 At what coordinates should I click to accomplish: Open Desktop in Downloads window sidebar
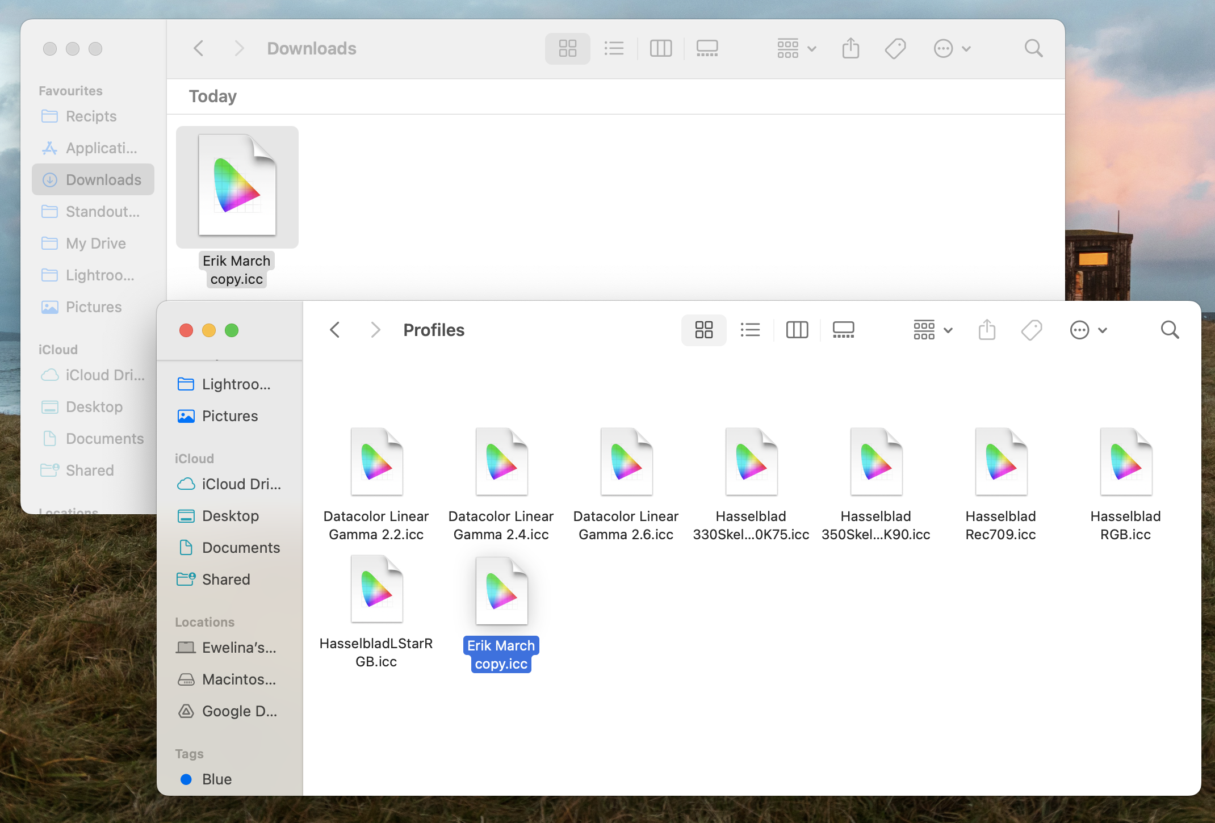pos(93,407)
